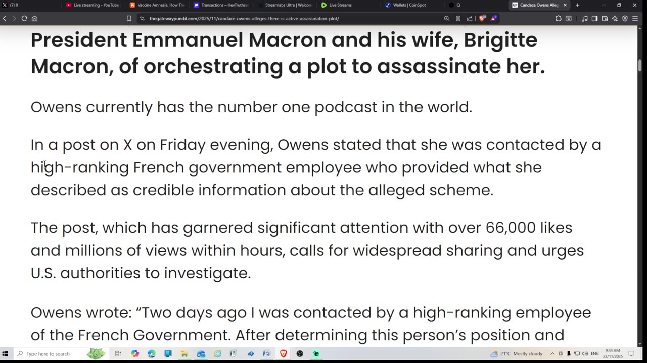Go back to the previous page
Screen dimensions: 647x363
(x=5, y=19)
